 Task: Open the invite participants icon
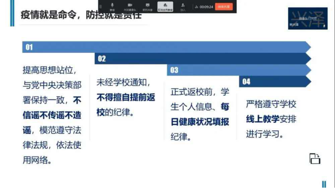[183, 6]
